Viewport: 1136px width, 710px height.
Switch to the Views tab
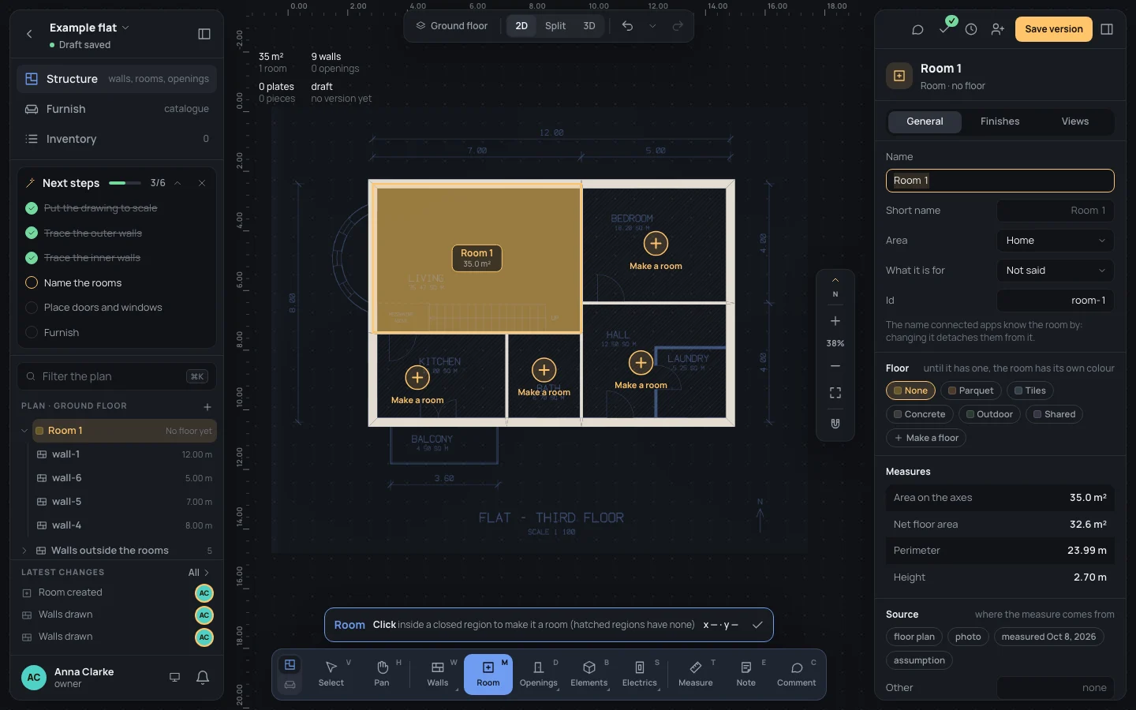[x=1074, y=121]
